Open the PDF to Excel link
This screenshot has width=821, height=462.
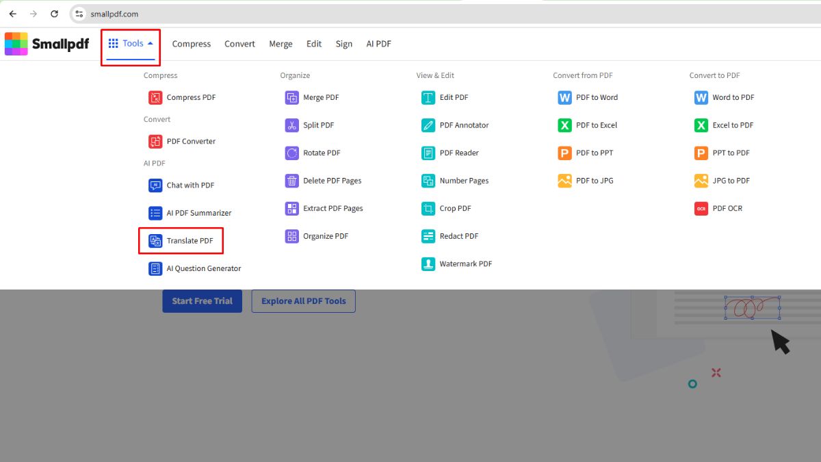tap(597, 125)
